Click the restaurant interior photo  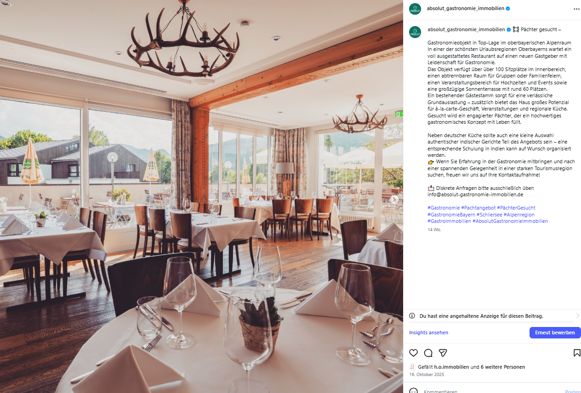[201, 196]
